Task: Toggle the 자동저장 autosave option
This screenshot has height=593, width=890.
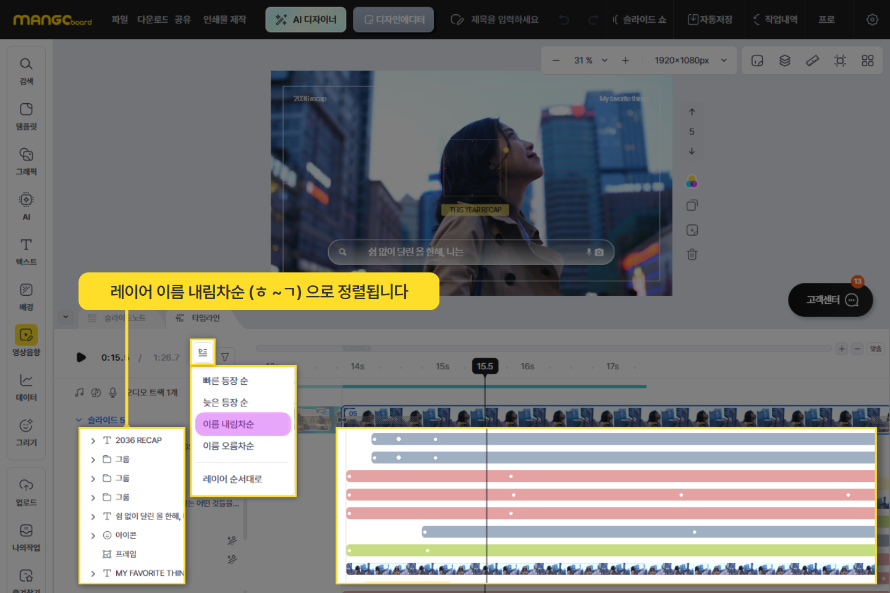Action: pyautogui.click(x=710, y=20)
